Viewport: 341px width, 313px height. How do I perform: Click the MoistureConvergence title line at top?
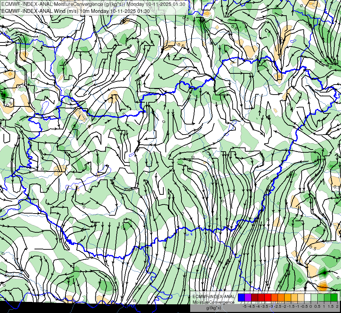coord(93,4)
